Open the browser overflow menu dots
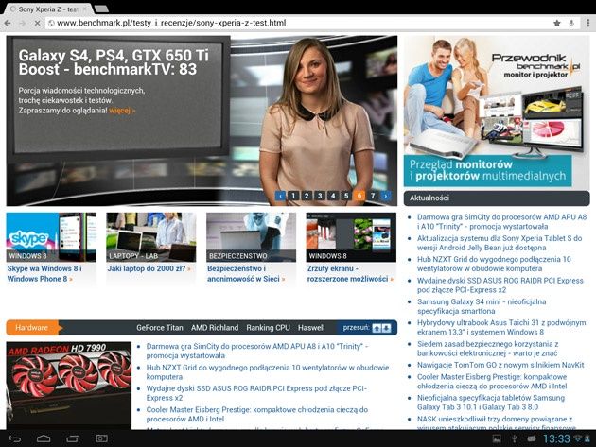The image size is (596, 447). (x=588, y=24)
